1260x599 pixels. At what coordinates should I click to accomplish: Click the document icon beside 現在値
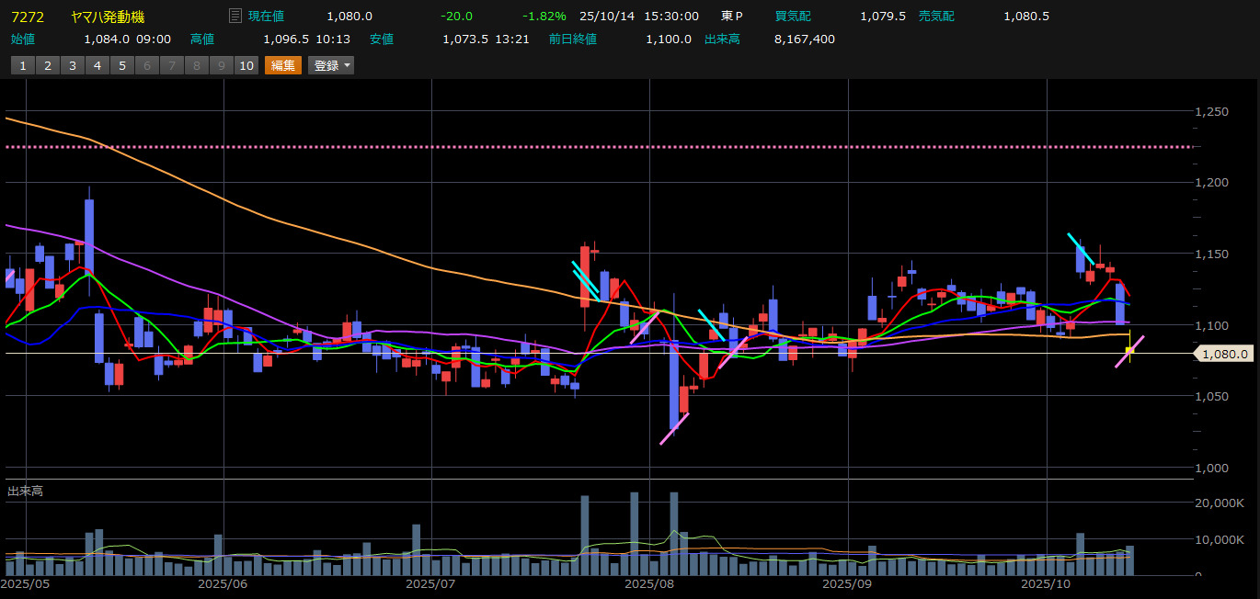point(235,16)
